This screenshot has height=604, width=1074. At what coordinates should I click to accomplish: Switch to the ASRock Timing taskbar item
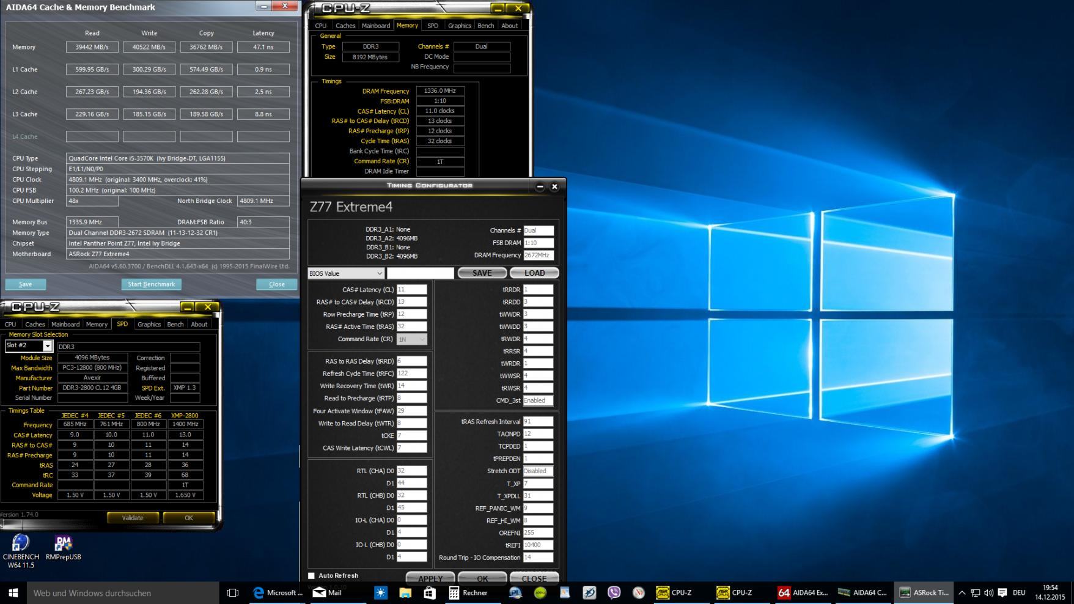click(x=924, y=592)
